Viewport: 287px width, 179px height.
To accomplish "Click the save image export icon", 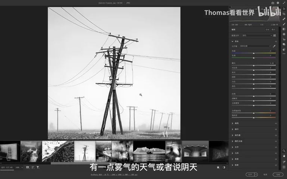I will pos(273,3).
